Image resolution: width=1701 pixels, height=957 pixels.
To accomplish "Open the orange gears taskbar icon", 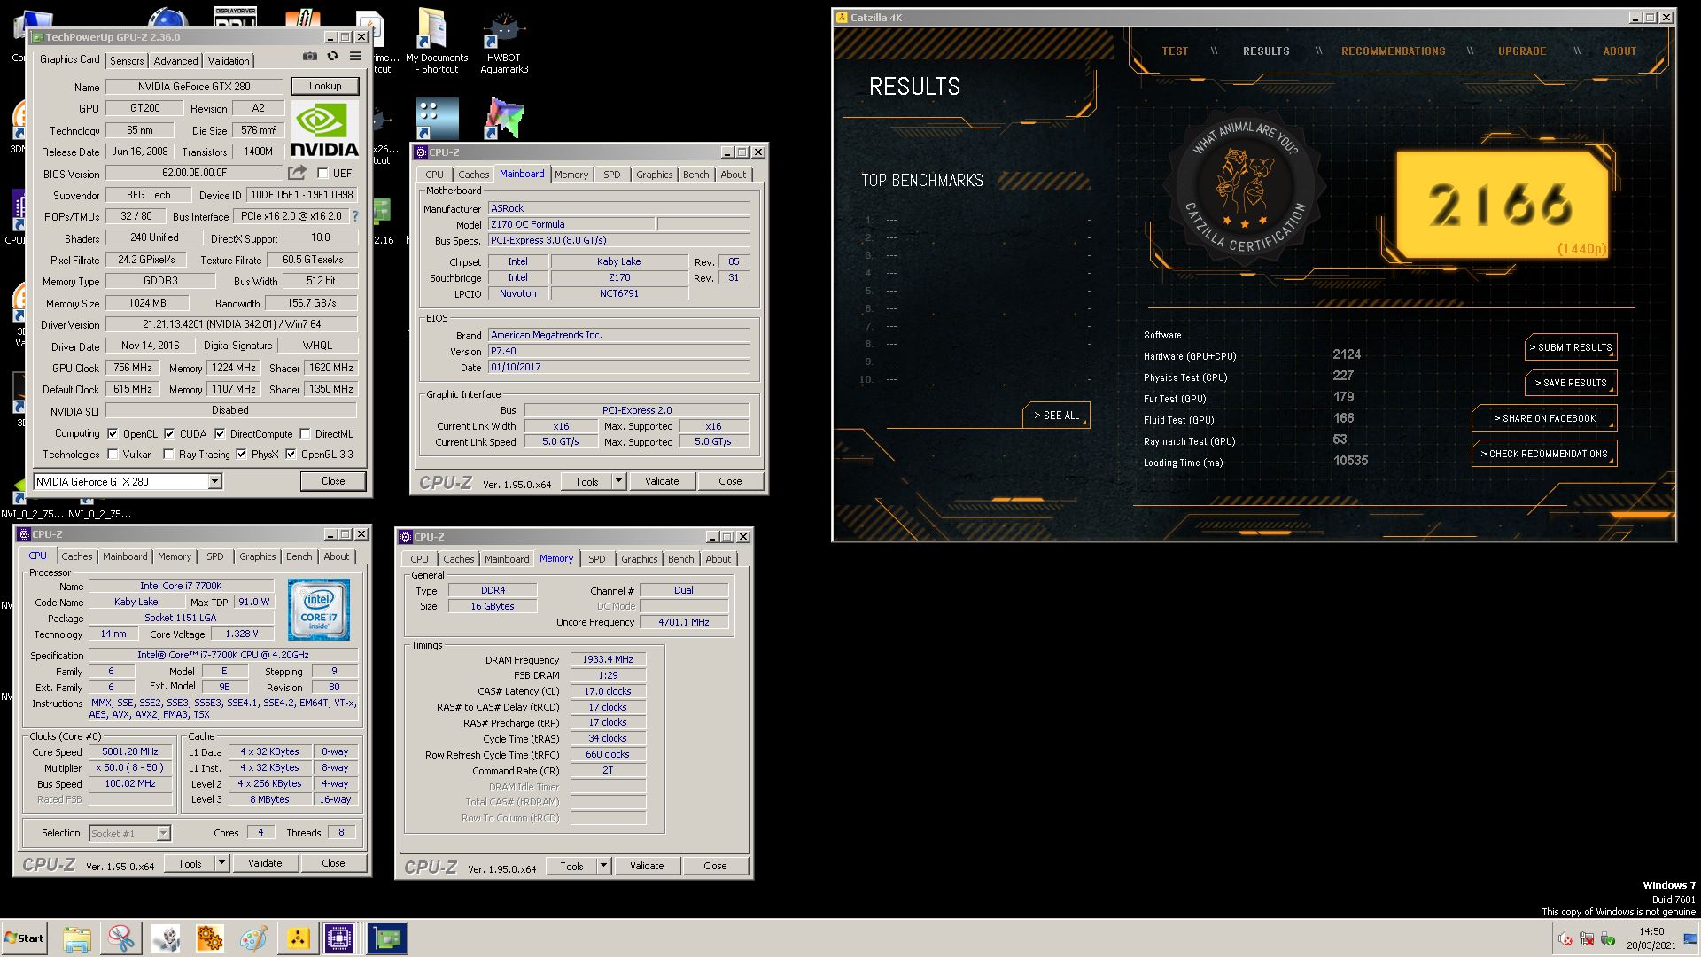I will click(209, 938).
